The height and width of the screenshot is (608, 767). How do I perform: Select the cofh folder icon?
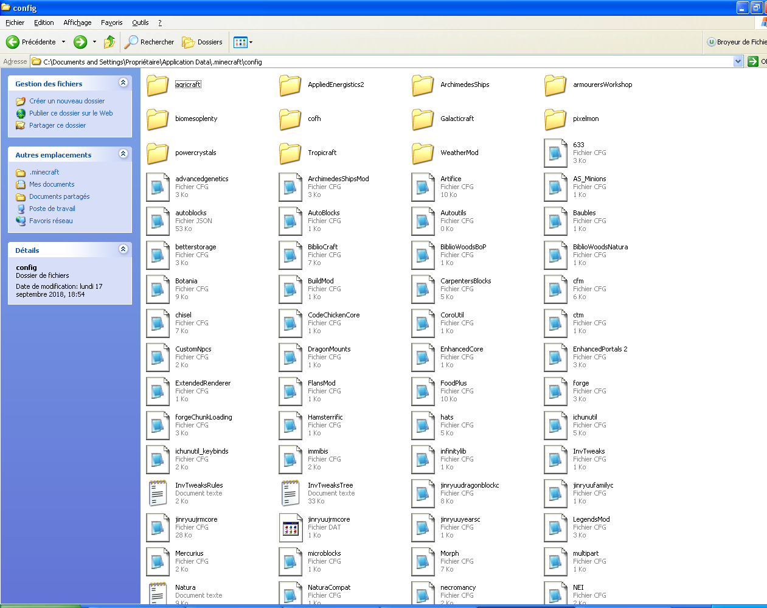click(x=290, y=119)
